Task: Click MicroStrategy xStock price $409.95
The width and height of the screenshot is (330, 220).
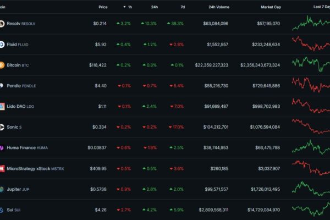Action: pyautogui.click(x=98, y=168)
